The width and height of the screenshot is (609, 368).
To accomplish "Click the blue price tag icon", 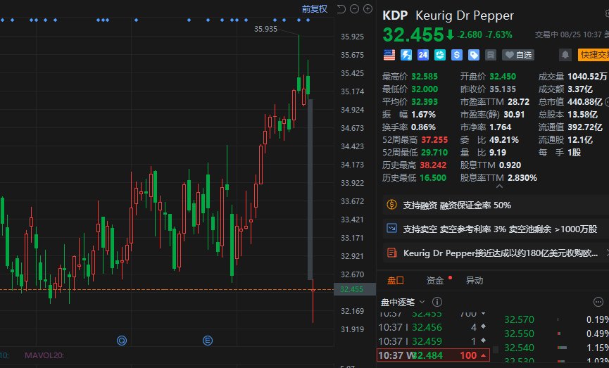I will click(473, 55).
